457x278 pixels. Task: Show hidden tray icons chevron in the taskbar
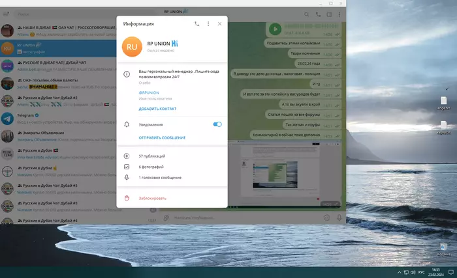point(399,273)
